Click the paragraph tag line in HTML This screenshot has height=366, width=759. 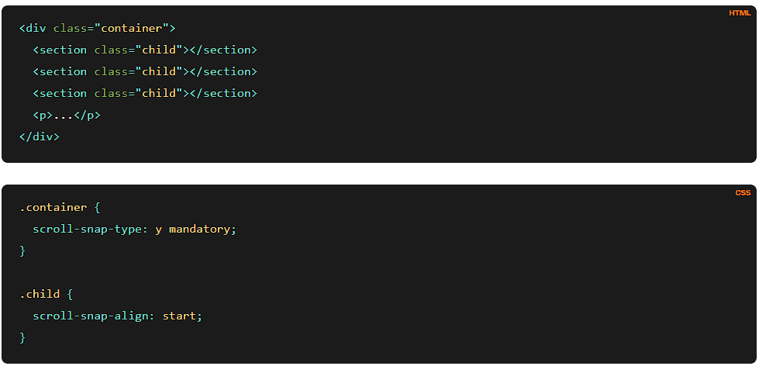coord(67,115)
